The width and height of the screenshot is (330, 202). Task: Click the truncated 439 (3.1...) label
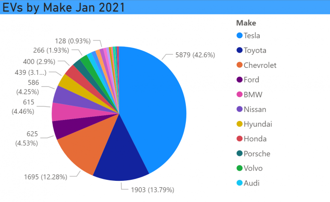(x=31, y=73)
